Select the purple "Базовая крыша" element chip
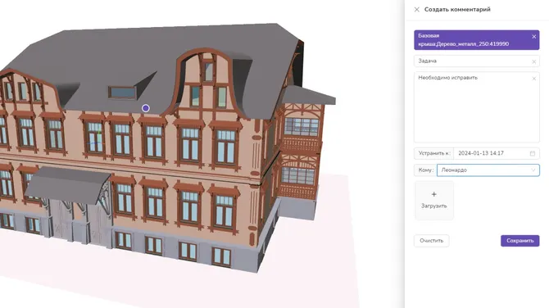The image size is (549, 308). [x=477, y=40]
